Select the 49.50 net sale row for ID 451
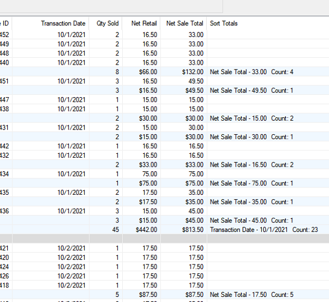This screenshot has height=302, width=329. (165, 81)
